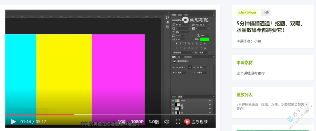Click the red video progress bar
This screenshot has width=316, height=131.
(40, 115)
